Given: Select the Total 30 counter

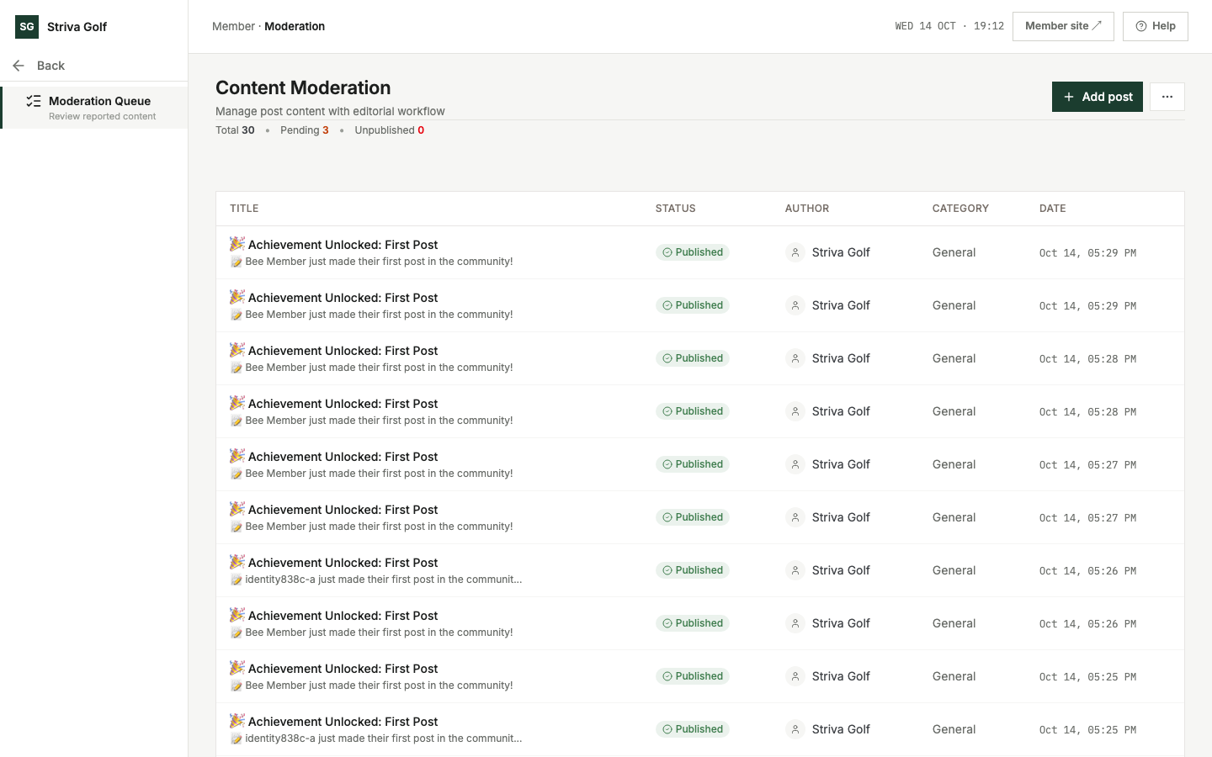Looking at the screenshot, I should (x=235, y=130).
